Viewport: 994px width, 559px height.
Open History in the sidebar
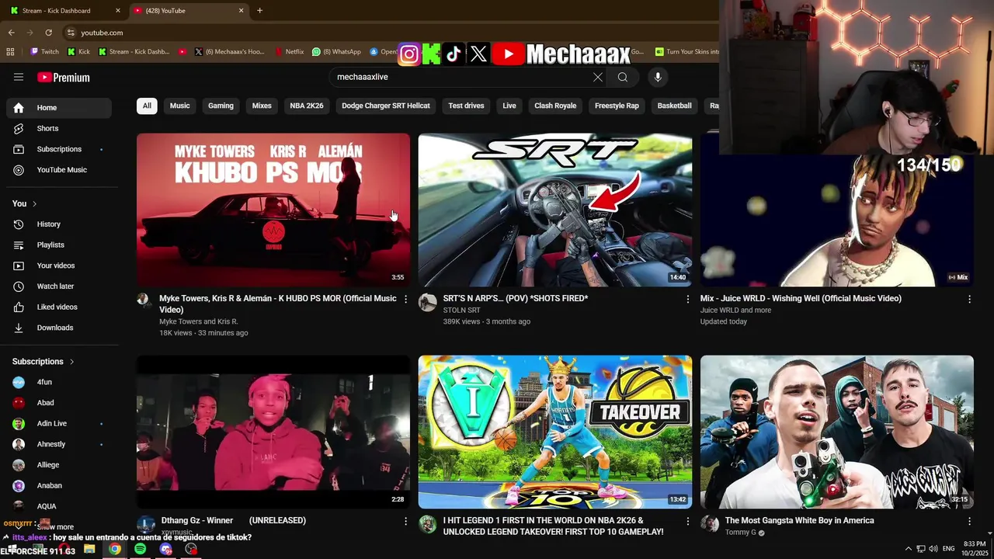[59, 224]
